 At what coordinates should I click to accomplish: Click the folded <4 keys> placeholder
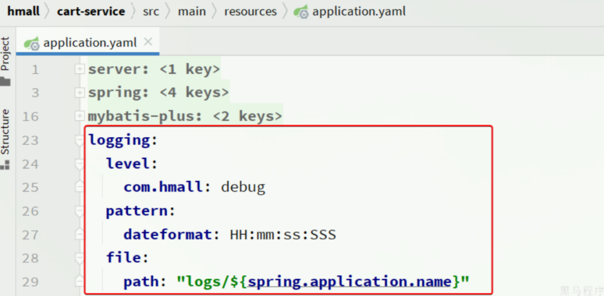[194, 93]
